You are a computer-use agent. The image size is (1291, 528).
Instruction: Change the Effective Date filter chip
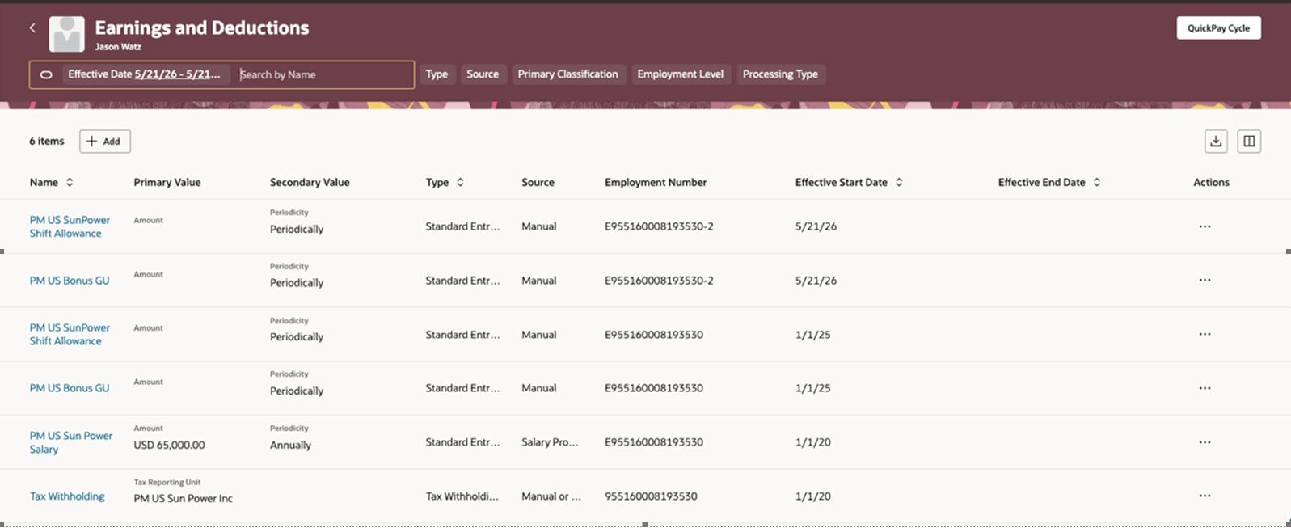(145, 74)
